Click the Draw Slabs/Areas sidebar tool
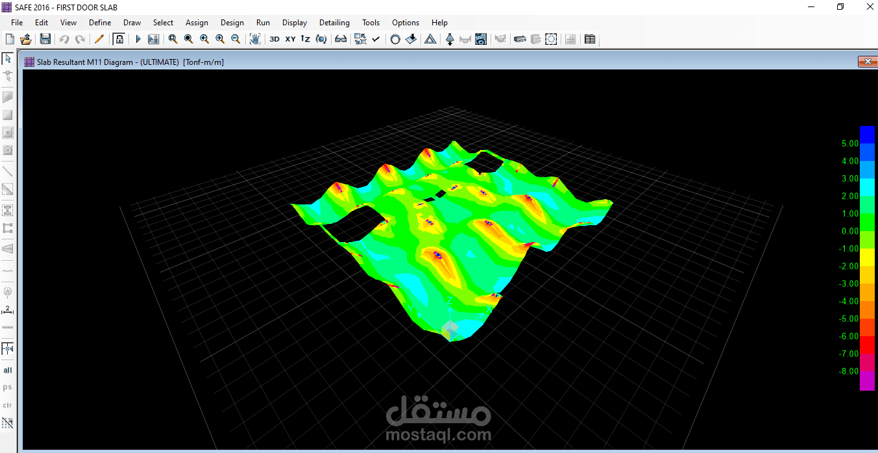 [8, 97]
